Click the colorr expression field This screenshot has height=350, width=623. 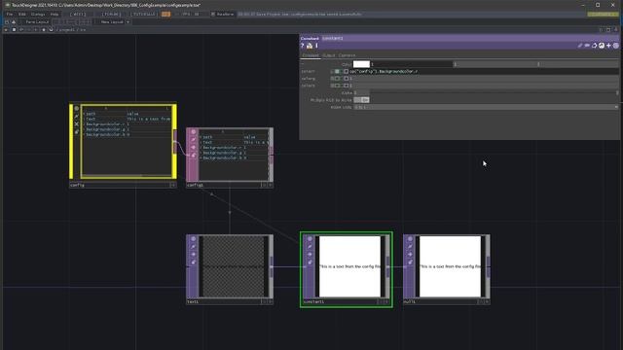pyautogui.click(x=483, y=71)
